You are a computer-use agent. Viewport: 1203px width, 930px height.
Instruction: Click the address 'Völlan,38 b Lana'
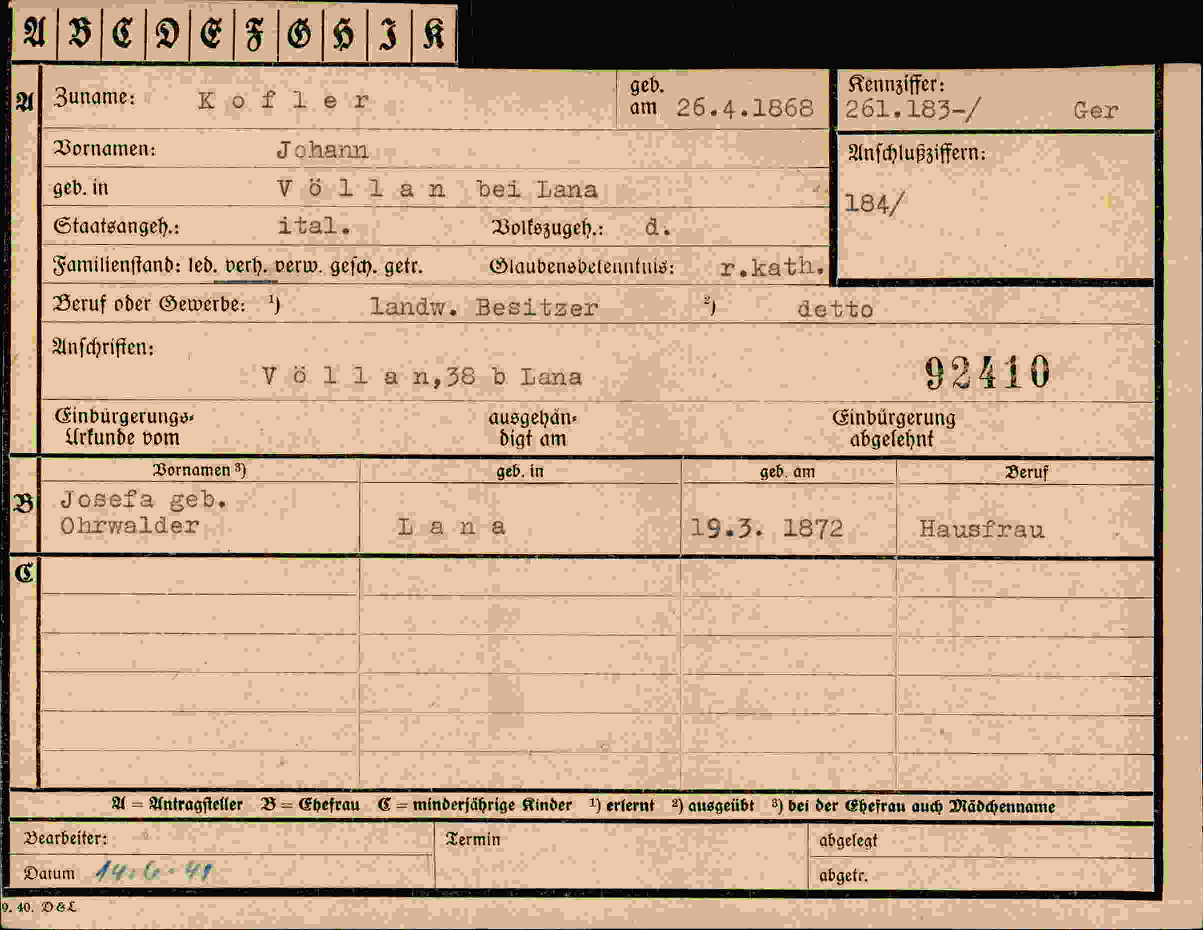[422, 377]
